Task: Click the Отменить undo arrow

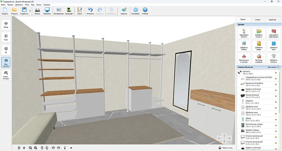Action: click(x=90, y=11)
